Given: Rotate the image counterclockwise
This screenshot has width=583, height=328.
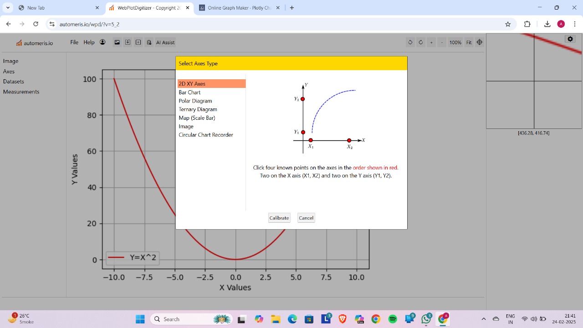Looking at the screenshot, I should pos(410,42).
